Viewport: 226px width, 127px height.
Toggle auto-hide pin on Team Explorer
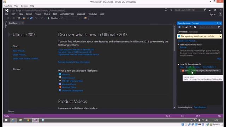[218, 23]
